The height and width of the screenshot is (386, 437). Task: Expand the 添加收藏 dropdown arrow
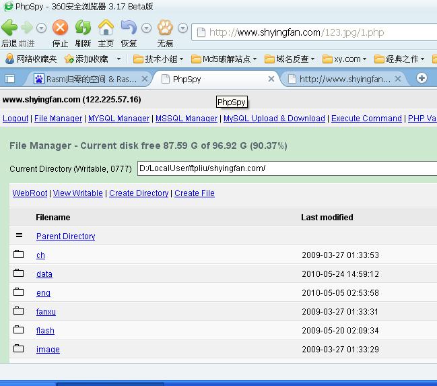pyautogui.click(x=119, y=59)
